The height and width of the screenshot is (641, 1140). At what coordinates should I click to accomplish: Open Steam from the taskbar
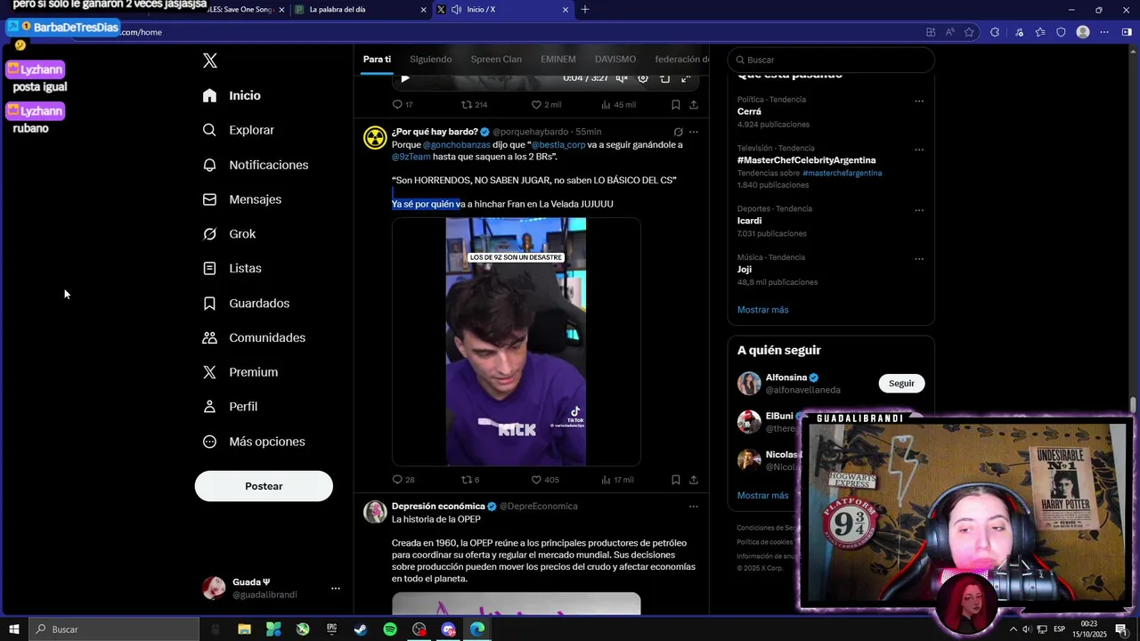[x=361, y=629]
